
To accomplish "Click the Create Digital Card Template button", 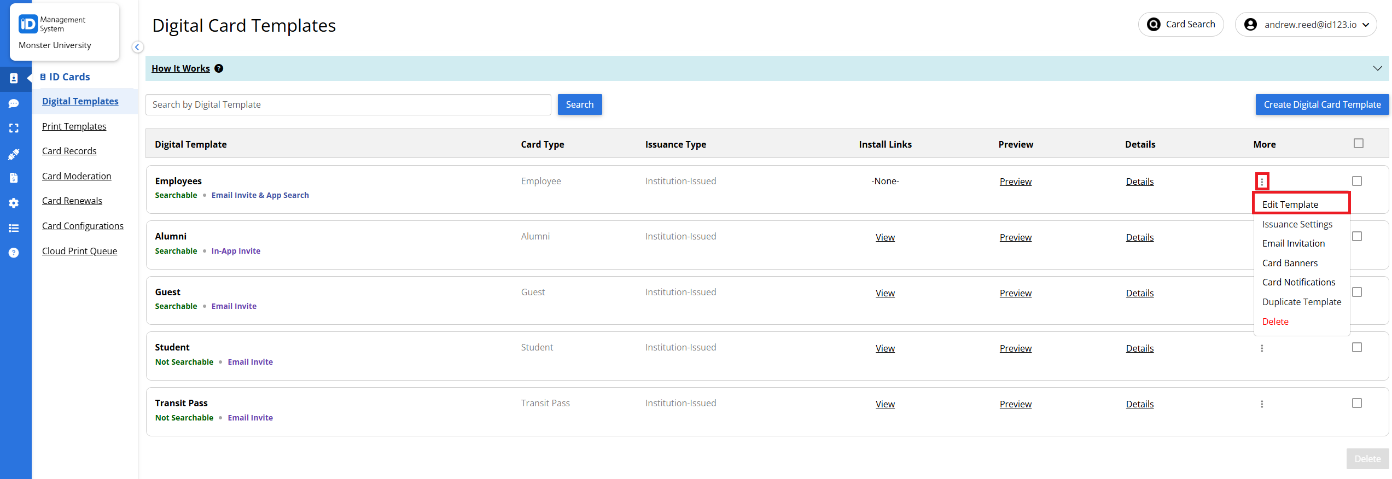I will pyautogui.click(x=1322, y=104).
